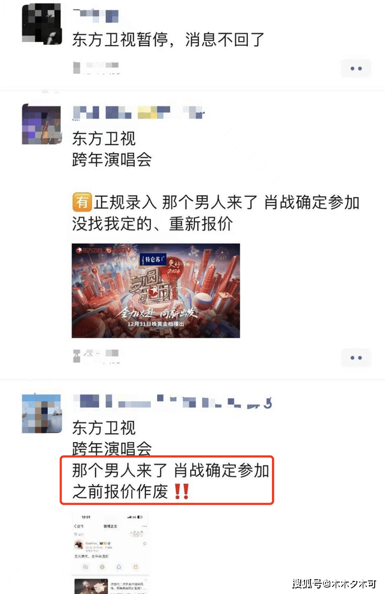Select 正规录入 那个男人来了 肖战确定参加 line

point(227,202)
